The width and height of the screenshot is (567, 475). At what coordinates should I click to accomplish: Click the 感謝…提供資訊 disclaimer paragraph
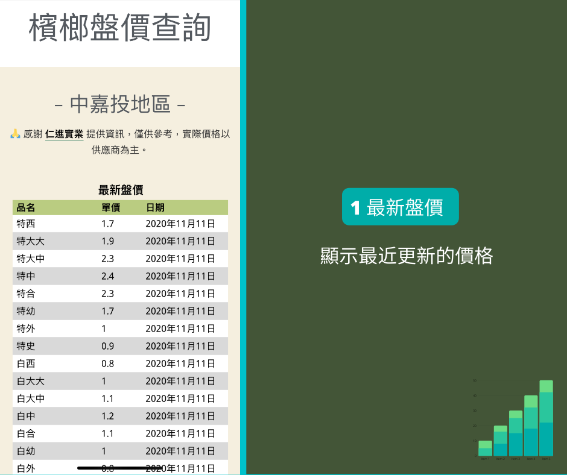(x=120, y=142)
